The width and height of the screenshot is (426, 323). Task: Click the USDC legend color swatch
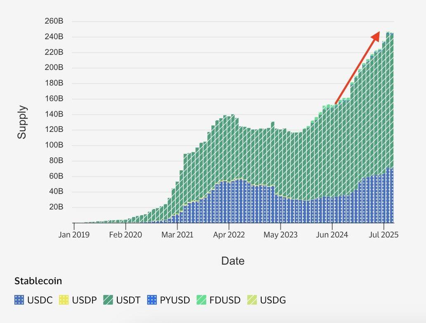[19, 300]
